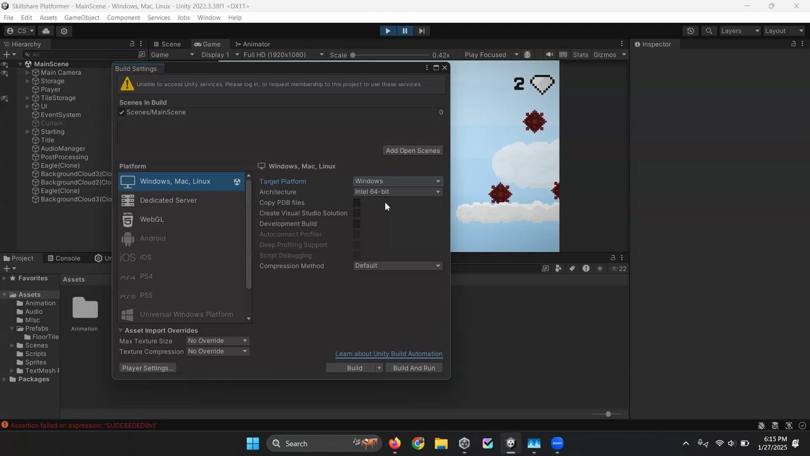Select the Dedicated Server platform icon
The image size is (810, 456).
(x=128, y=200)
